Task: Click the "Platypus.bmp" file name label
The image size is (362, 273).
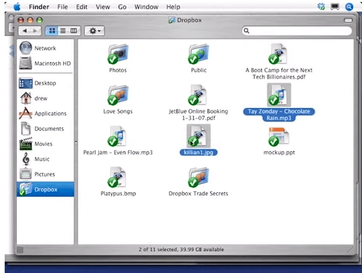Action: pyautogui.click(x=118, y=194)
